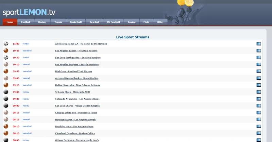Open Brooklyn Nets - San Antonio Spurs link

click(x=74, y=127)
